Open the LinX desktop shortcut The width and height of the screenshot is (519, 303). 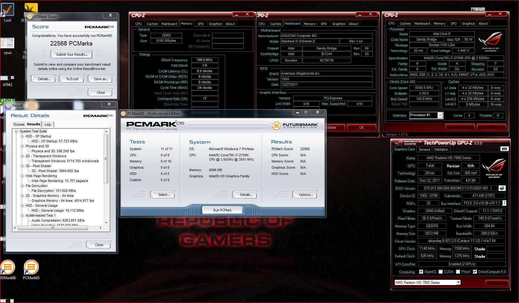point(7,12)
